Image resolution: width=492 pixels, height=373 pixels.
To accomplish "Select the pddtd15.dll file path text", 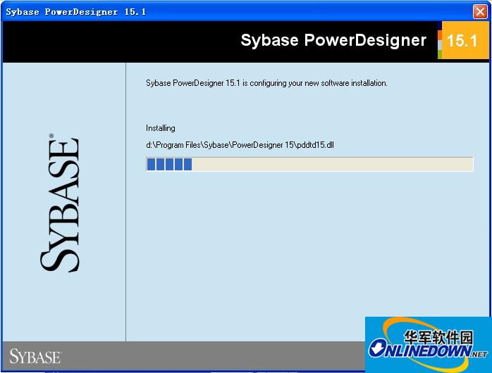I will 240,145.
